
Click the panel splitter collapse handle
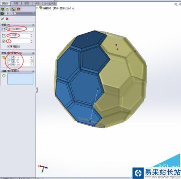pyautogui.click(x=37, y=90)
